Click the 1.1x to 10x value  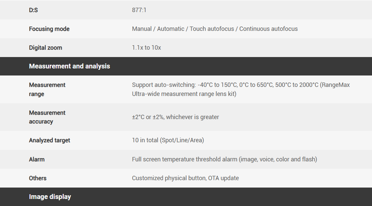[147, 48]
